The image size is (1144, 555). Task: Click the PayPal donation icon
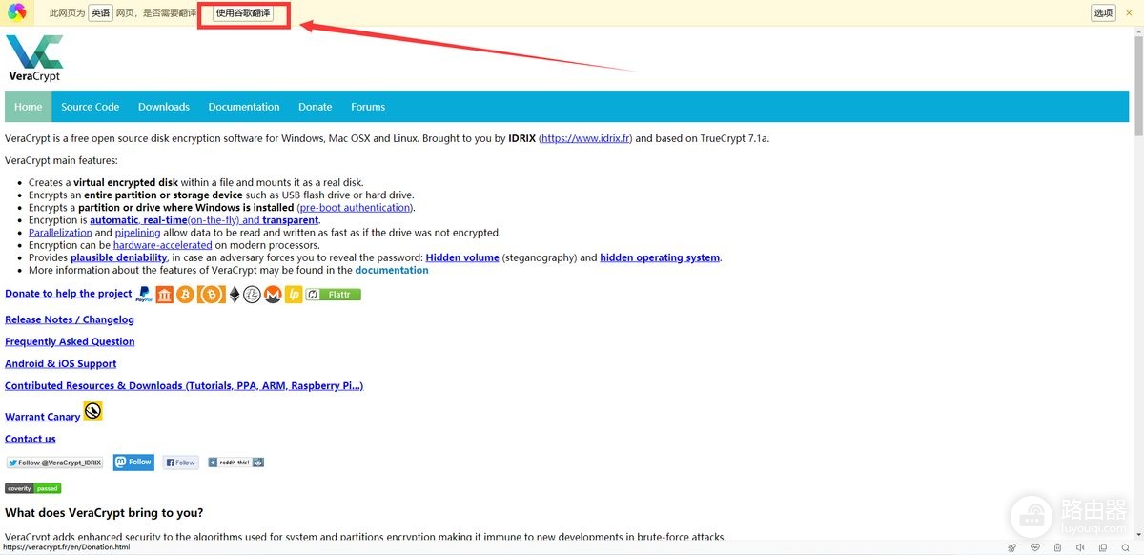[144, 294]
